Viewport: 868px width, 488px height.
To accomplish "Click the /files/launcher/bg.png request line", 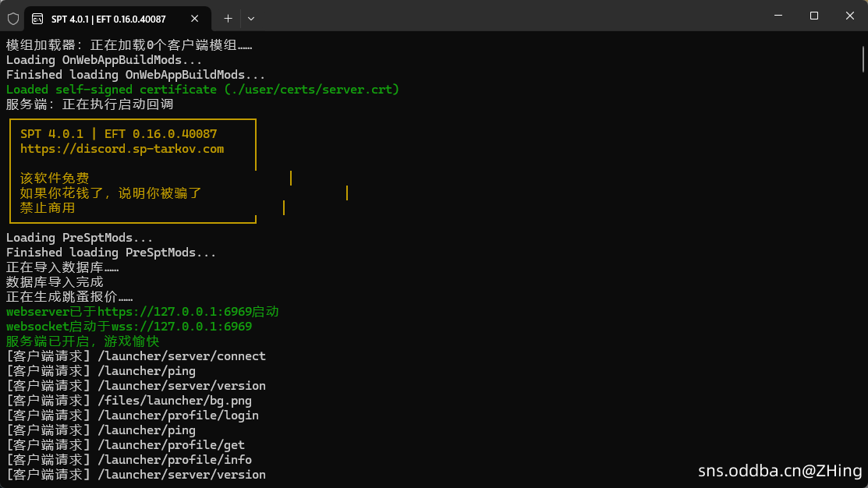I will (x=174, y=401).
